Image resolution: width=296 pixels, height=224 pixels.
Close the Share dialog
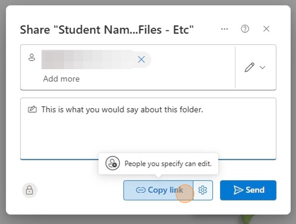pyautogui.click(x=266, y=29)
